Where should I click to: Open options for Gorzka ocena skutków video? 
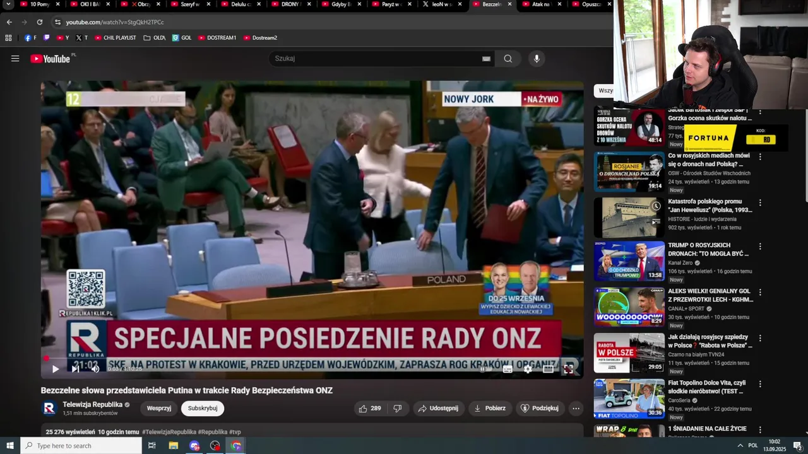[760, 112]
